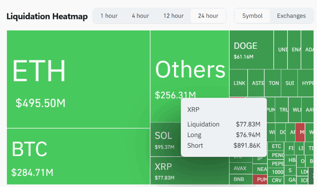This screenshot has width=317, height=187.
Task: Click the Others $256.31M tile
Action: tap(190, 76)
